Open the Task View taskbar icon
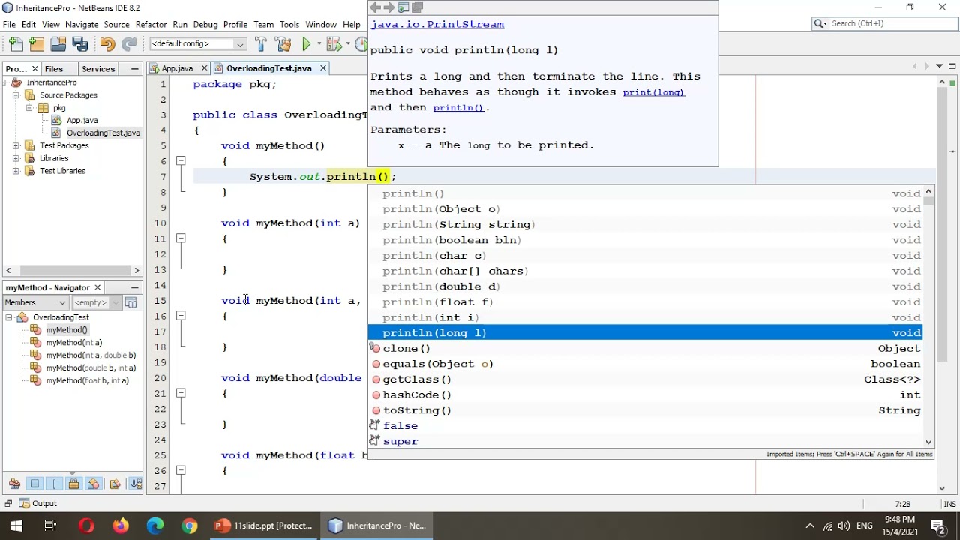 pos(50,526)
